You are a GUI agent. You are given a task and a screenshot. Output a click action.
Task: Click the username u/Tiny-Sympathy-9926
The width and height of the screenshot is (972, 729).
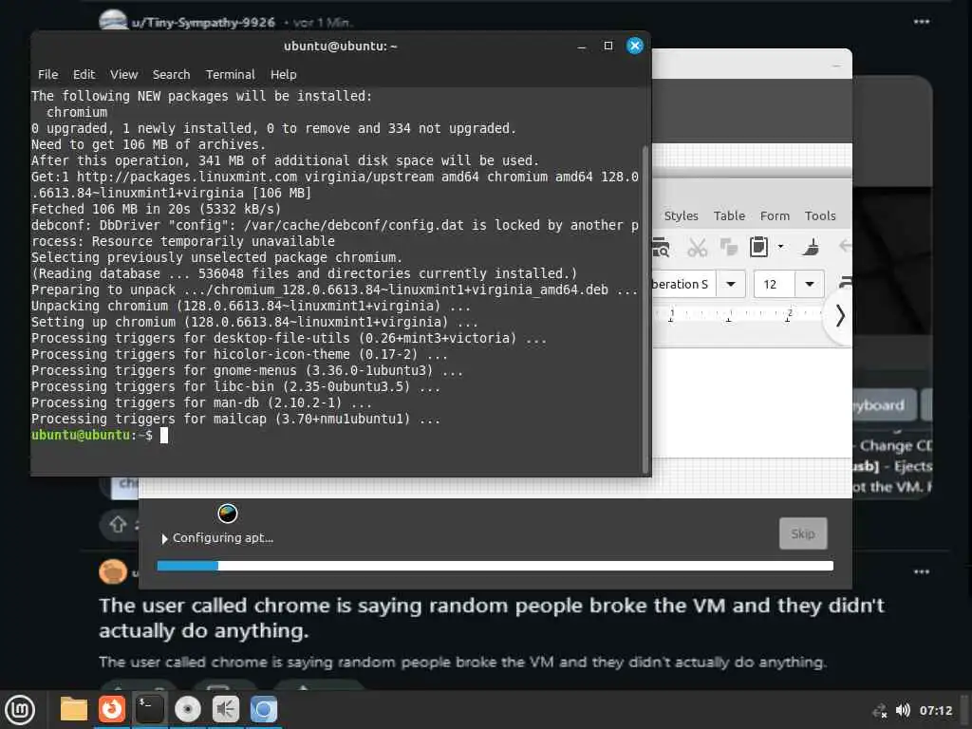203,23
